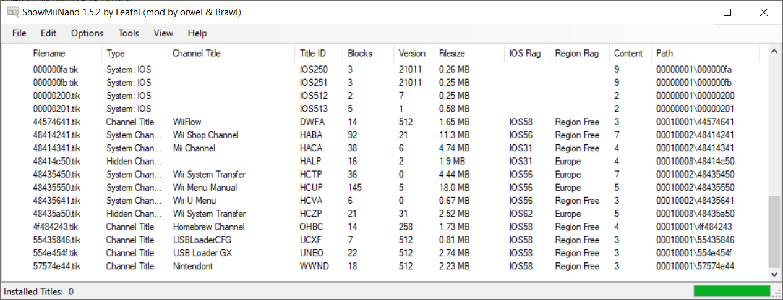Sort by Filesize column header
The width and height of the screenshot is (783, 300).
(469, 54)
